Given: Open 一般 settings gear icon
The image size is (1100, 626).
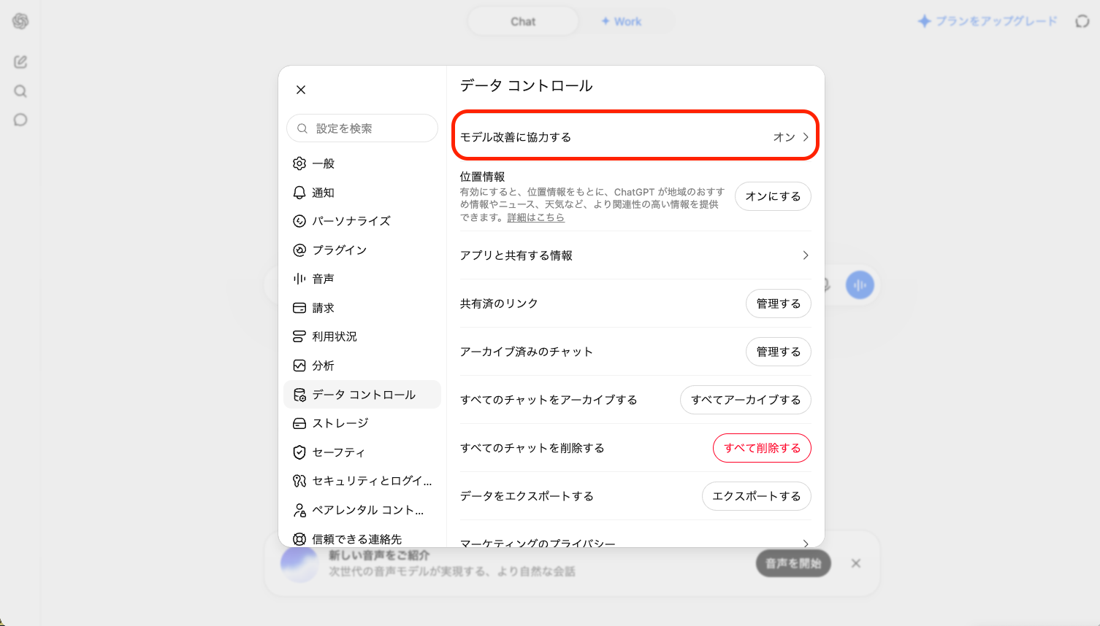Looking at the screenshot, I should tap(299, 163).
